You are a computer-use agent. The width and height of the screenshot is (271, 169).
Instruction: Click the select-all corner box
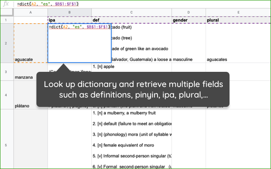click(x=7, y=12)
